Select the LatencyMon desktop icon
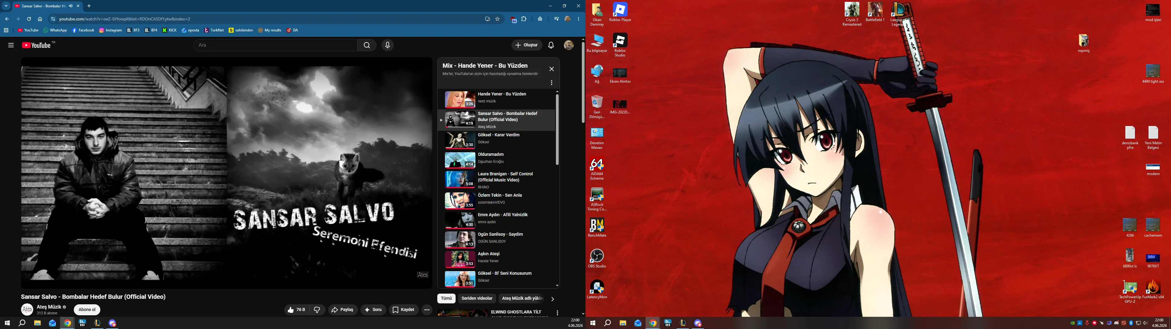1171x329 pixels. tap(597, 289)
